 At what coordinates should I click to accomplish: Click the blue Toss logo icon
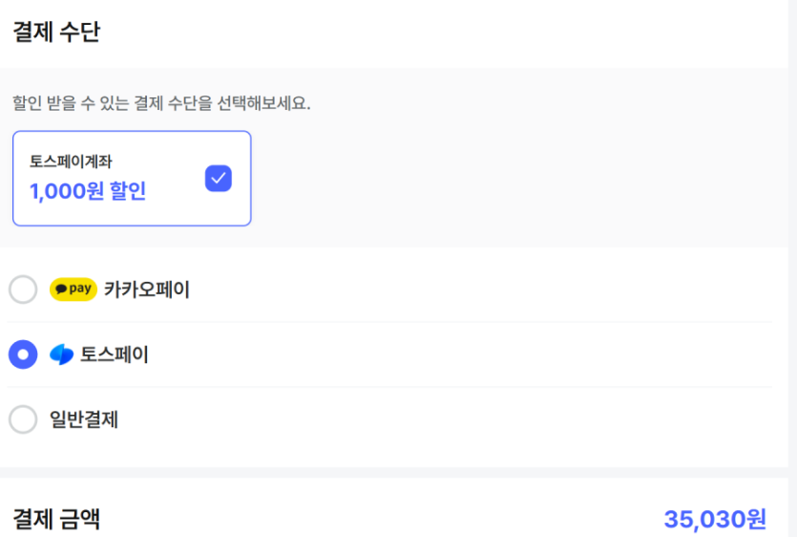62,354
